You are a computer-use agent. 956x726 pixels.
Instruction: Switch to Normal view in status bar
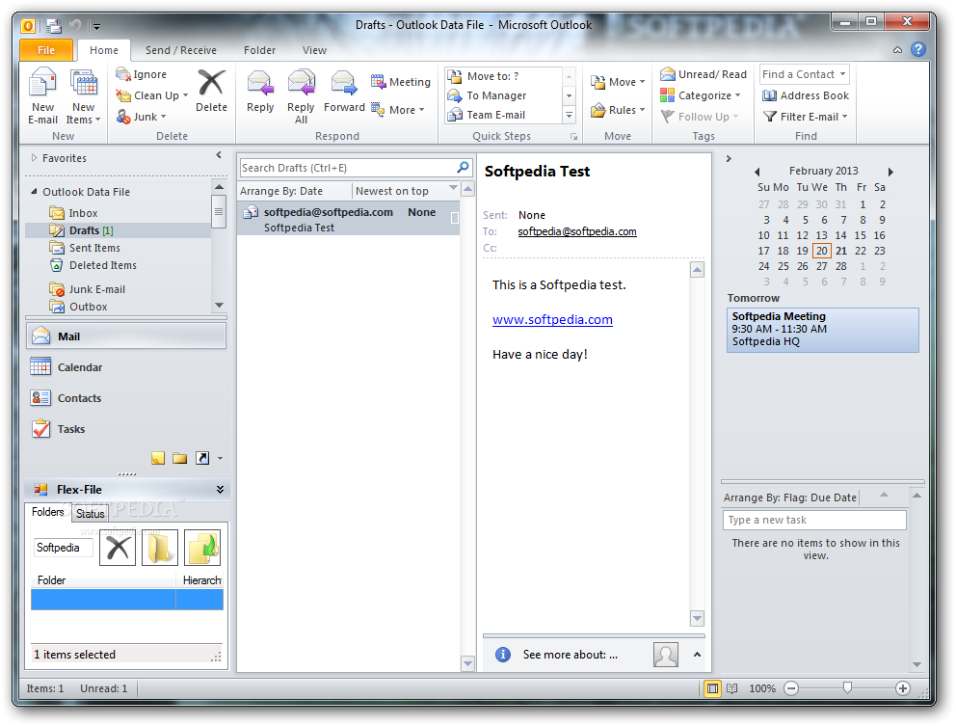[x=712, y=688]
